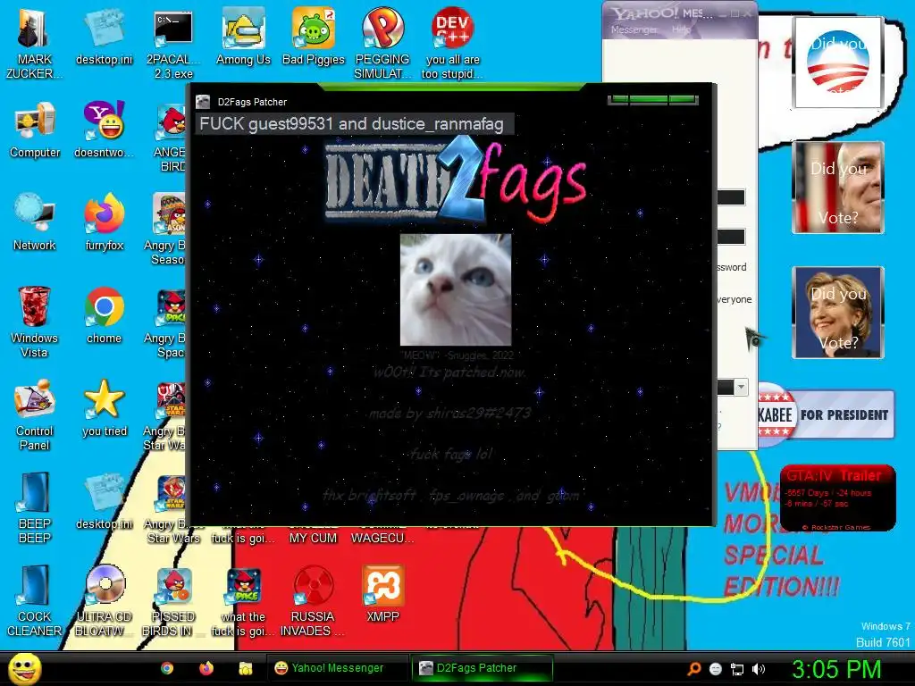Click the McCain 'Did you Vote?' gadget
Image resolution: width=915 pixels, height=686 pixels.
(838, 188)
